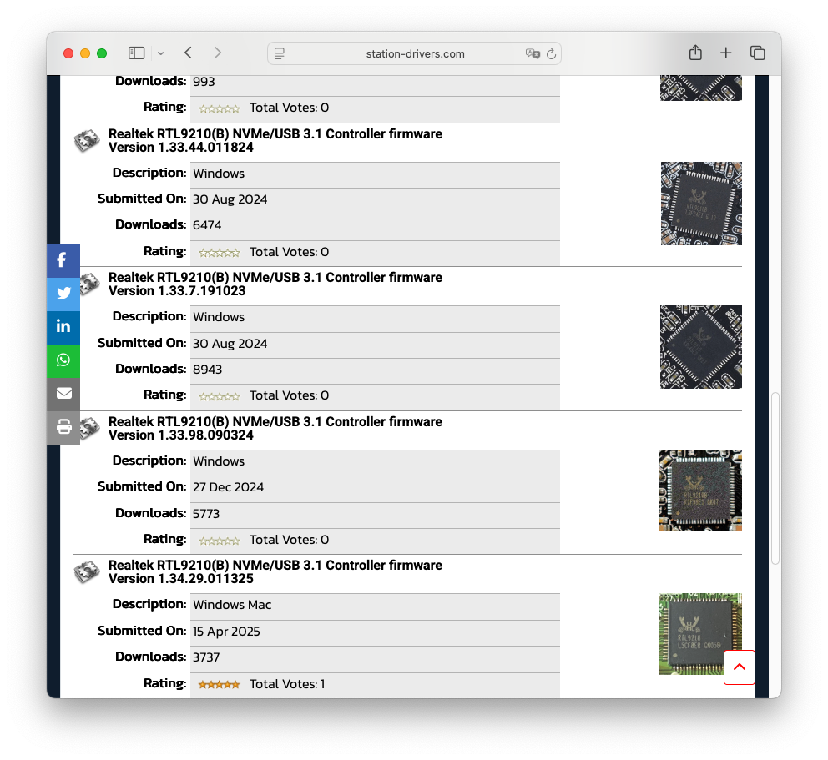Share page on Facebook via sidebar icon
Screen dimensions: 828x760
[63, 260]
